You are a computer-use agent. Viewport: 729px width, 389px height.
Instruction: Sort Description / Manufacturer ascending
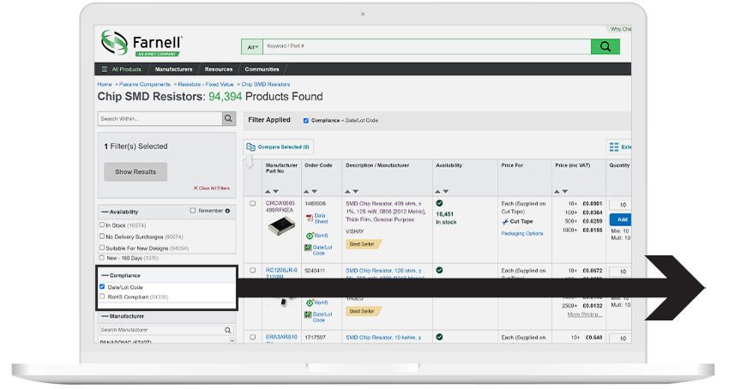347,191
